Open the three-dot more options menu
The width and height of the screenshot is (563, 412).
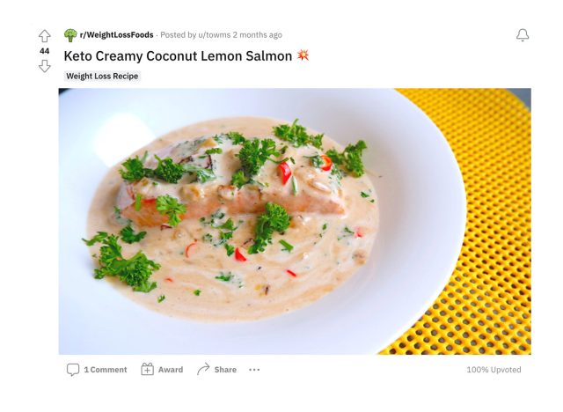[x=254, y=370]
